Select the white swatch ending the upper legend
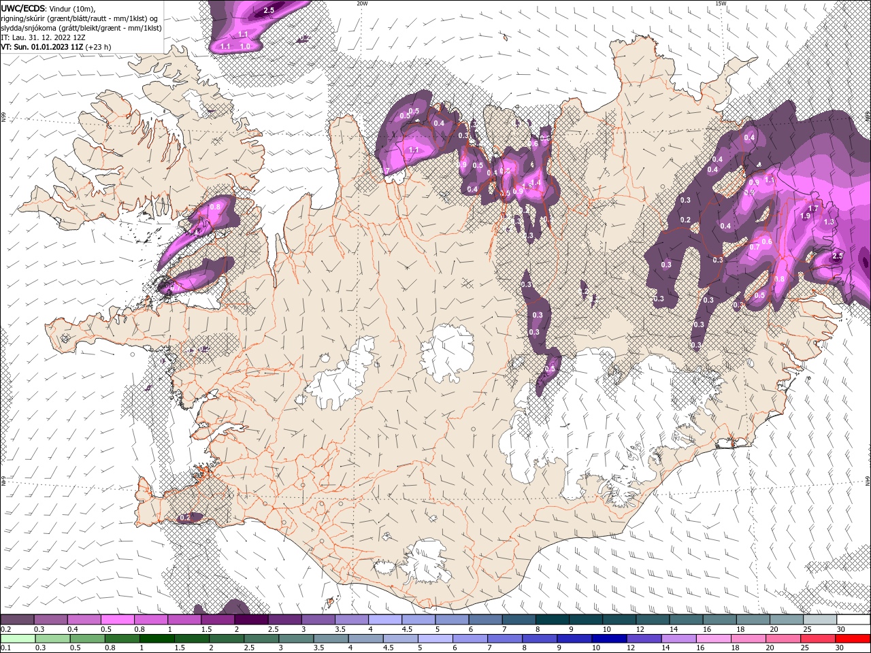871x653 pixels. pos(853,620)
